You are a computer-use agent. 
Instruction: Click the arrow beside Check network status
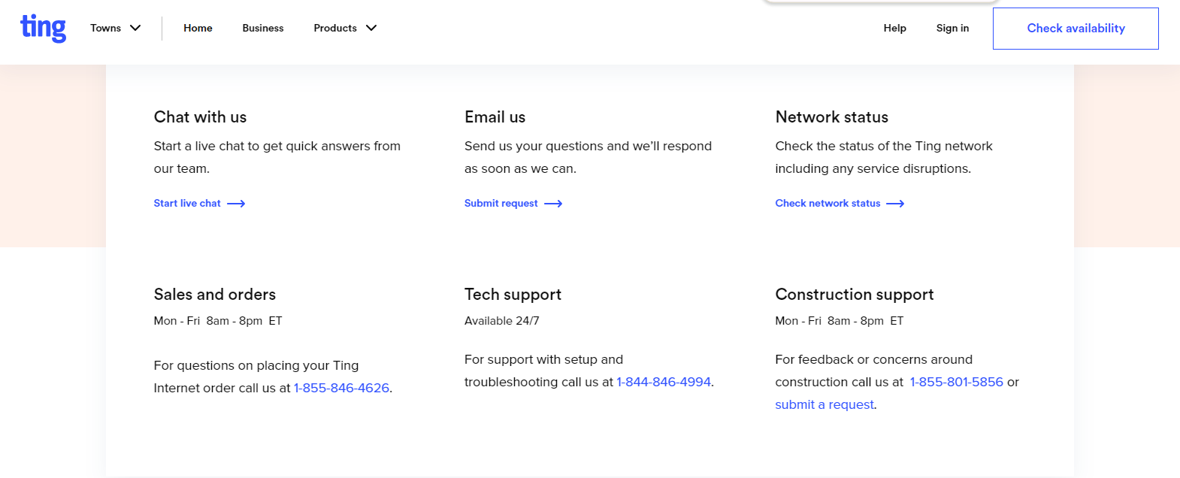click(x=895, y=204)
